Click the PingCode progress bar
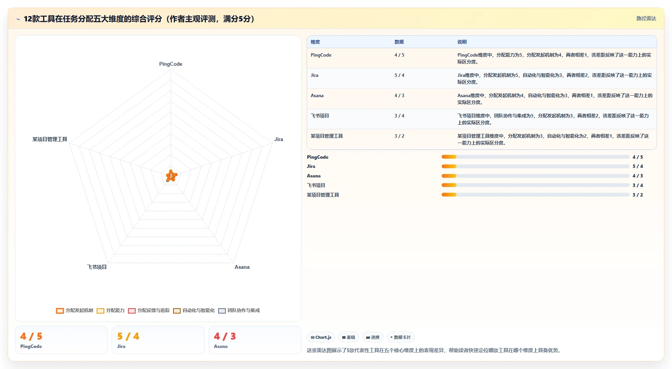The width and height of the screenshot is (672, 369). click(x=535, y=157)
